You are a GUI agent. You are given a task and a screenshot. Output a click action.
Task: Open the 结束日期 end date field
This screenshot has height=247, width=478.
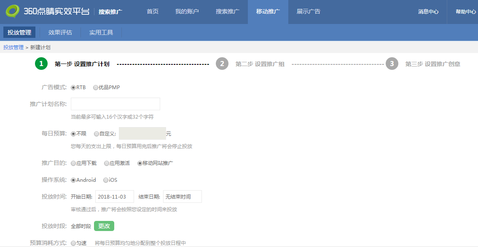182,197
